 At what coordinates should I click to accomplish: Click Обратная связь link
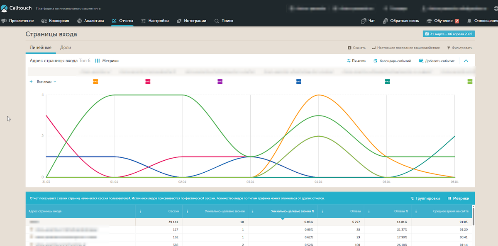click(401, 21)
